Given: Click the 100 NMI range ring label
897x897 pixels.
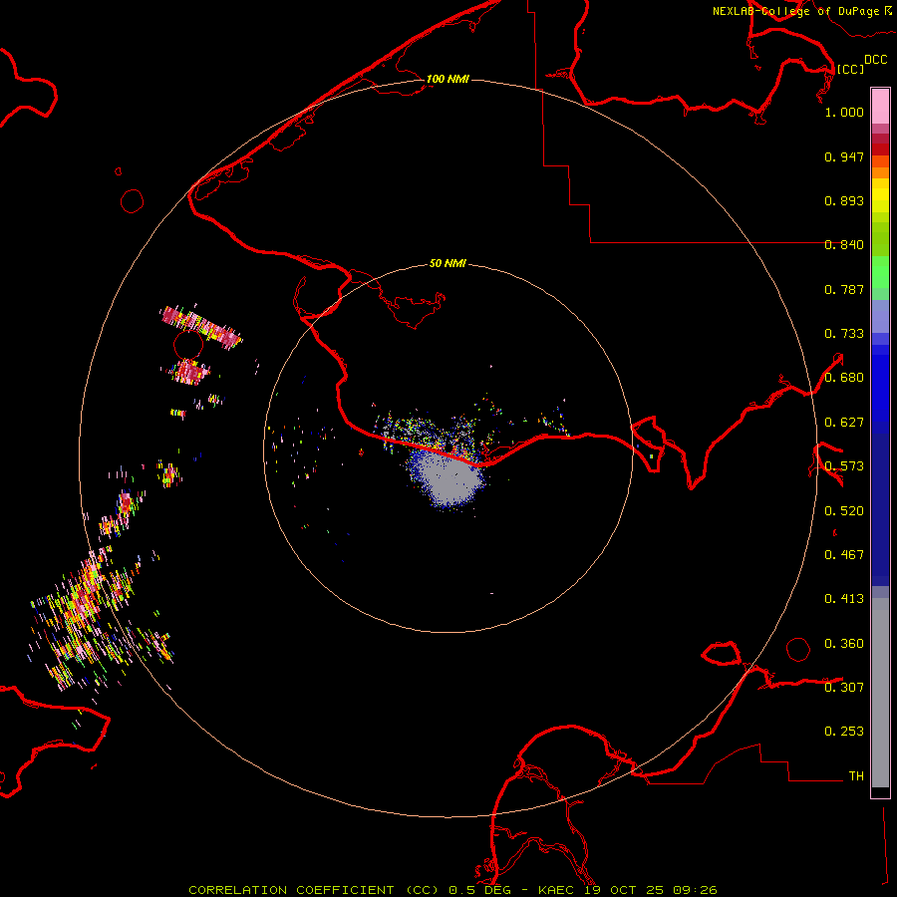Looking at the screenshot, I should click(x=448, y=79).
